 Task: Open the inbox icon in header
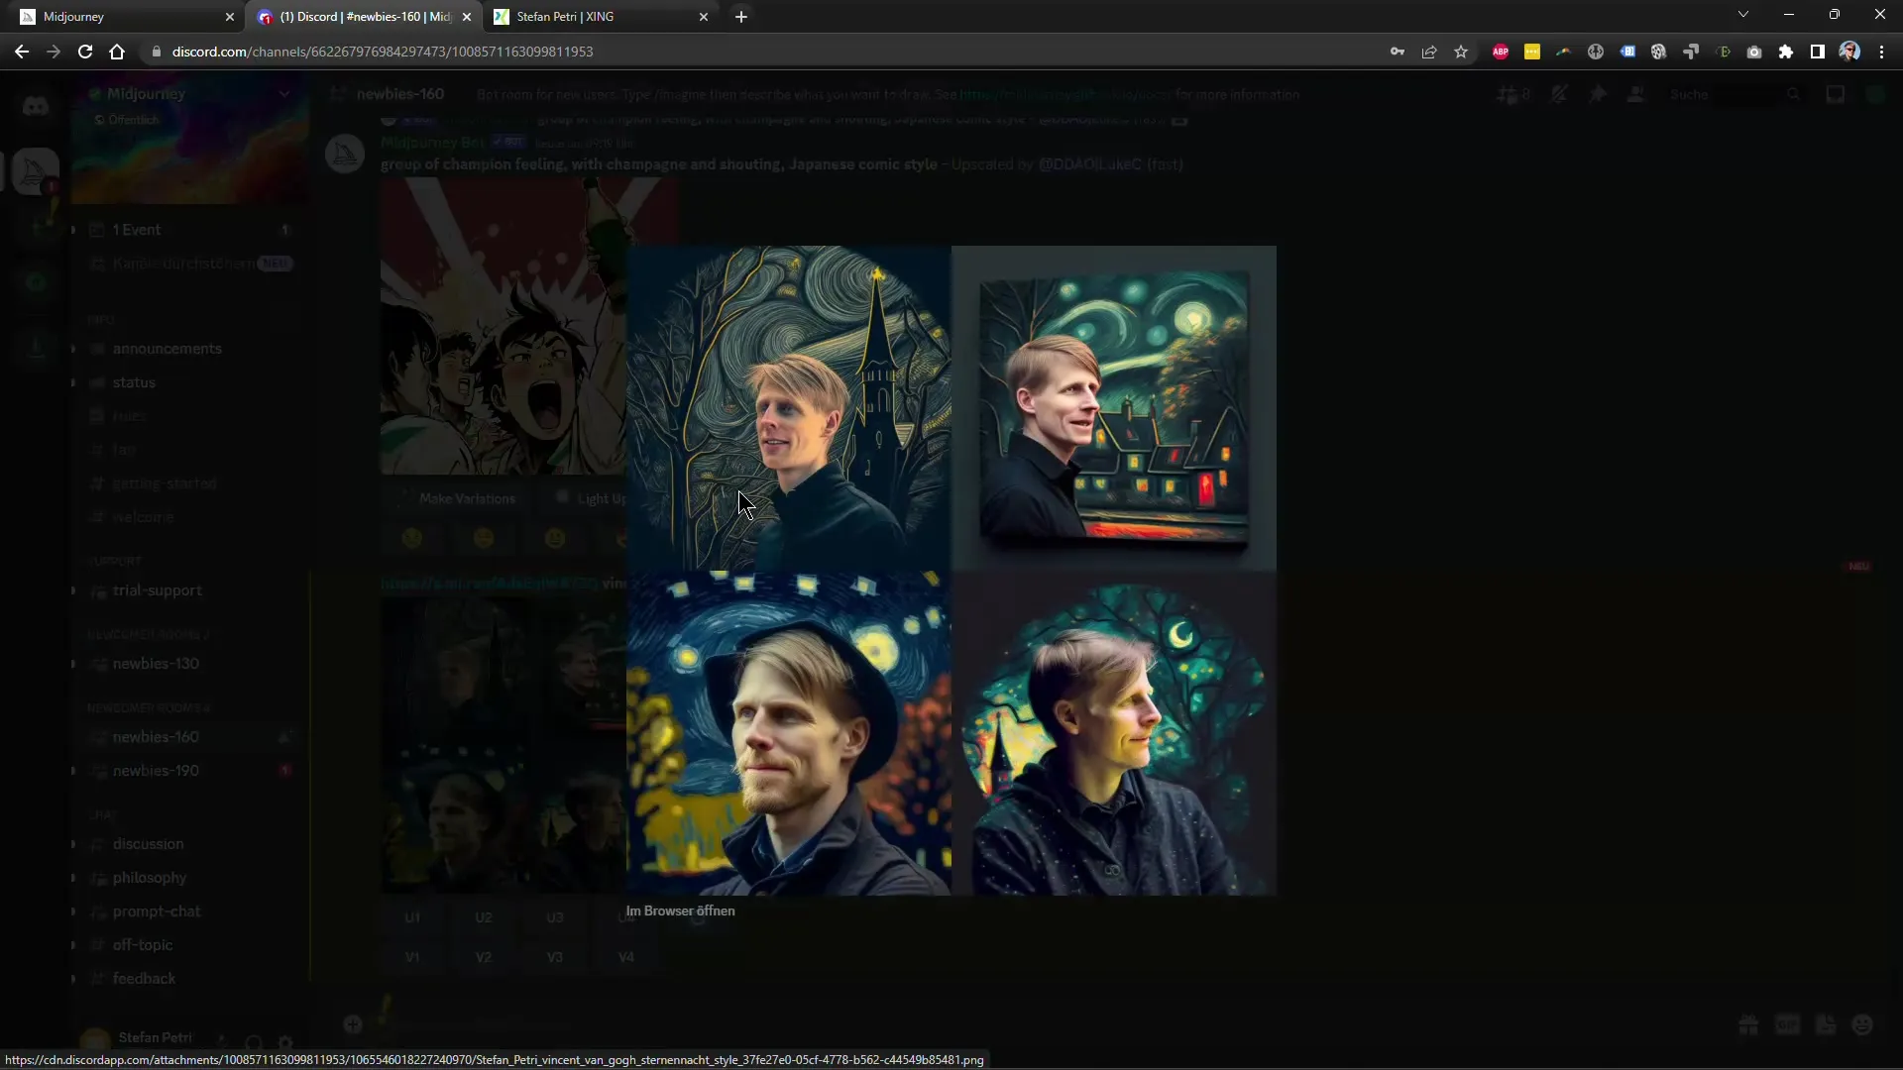[x=1836, y=94]
